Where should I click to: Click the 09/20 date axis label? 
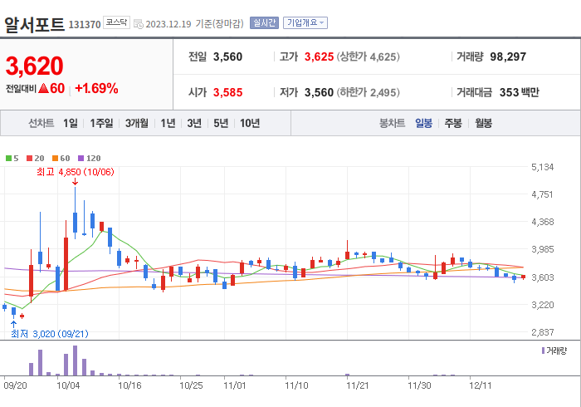click(15, 385)
